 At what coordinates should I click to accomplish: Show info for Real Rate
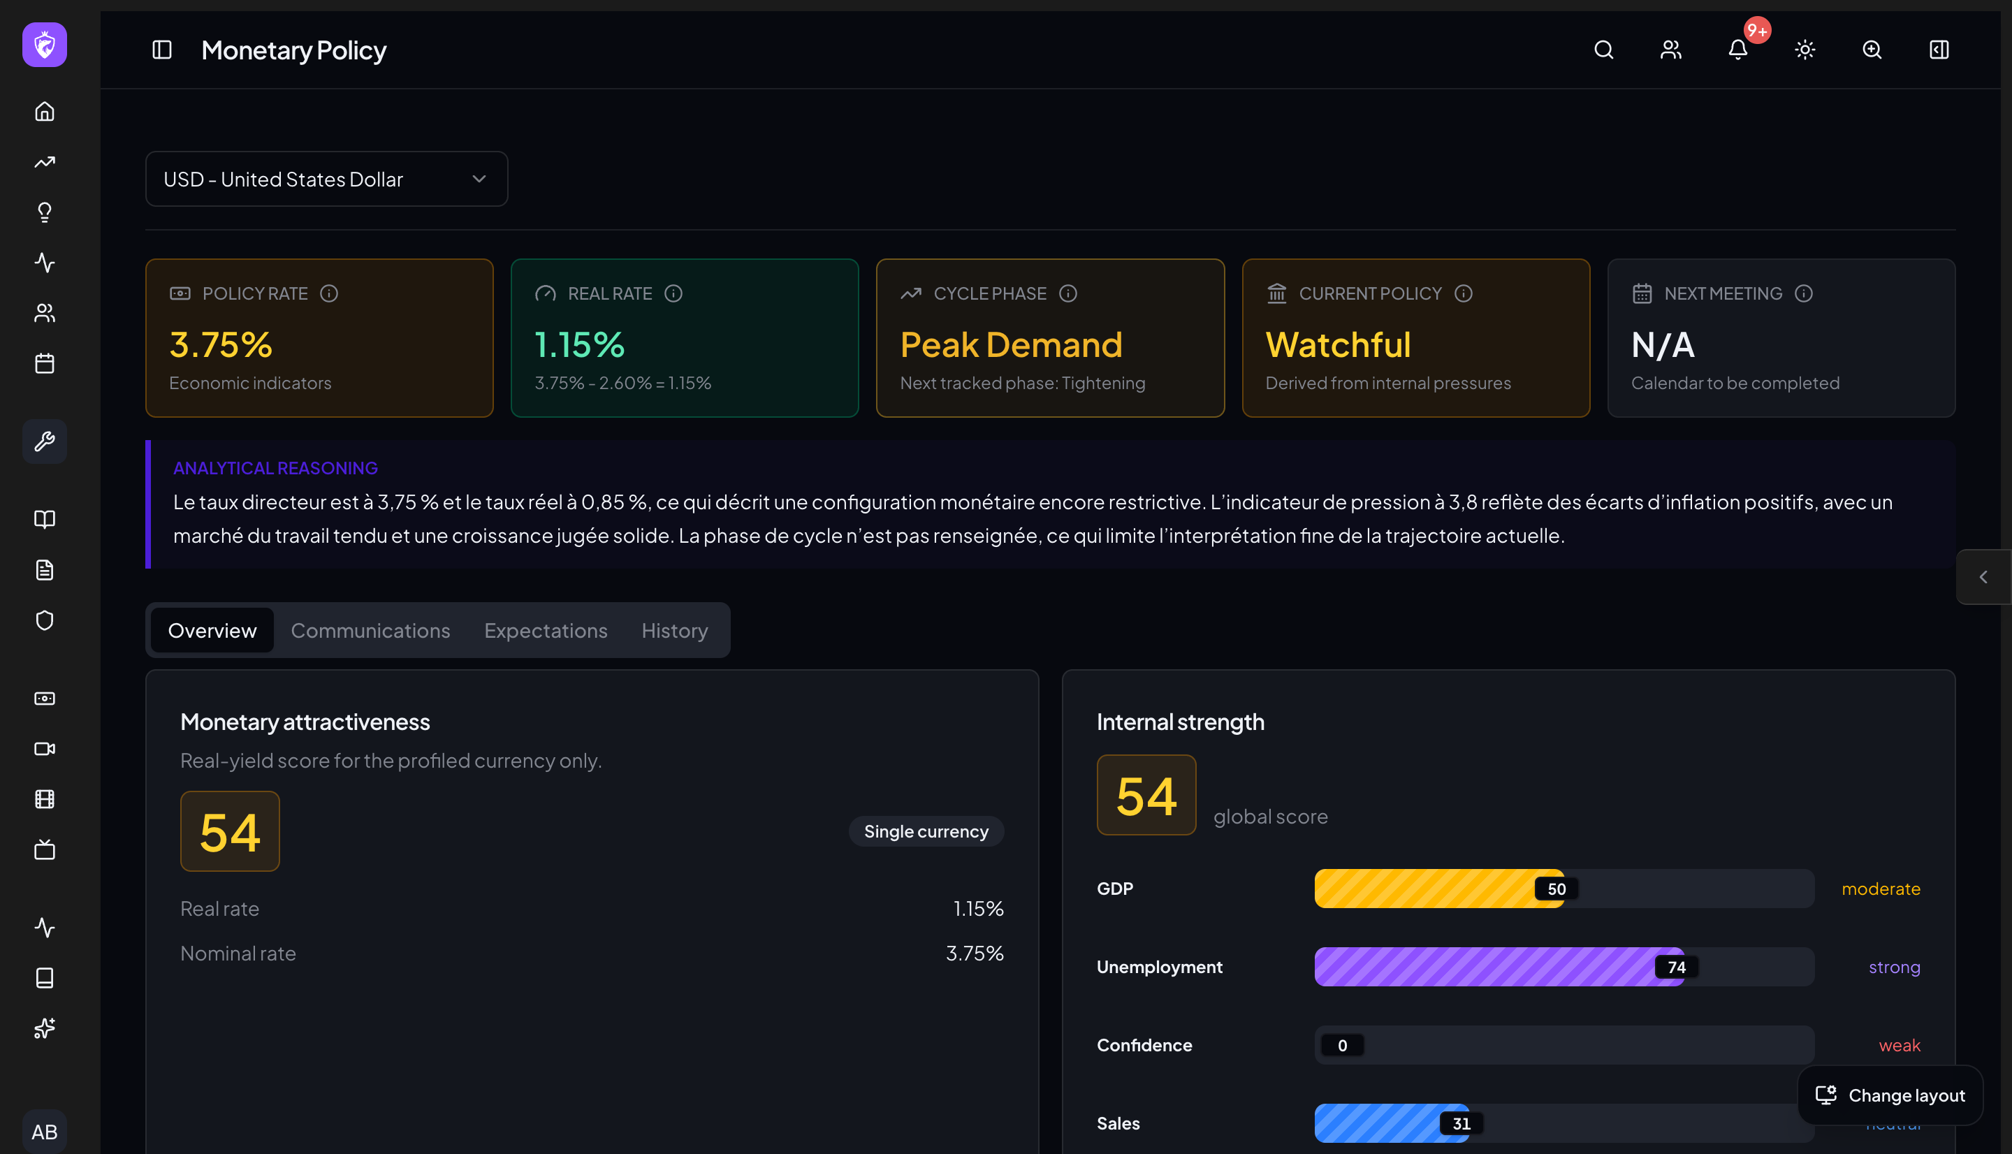[673, 294]
